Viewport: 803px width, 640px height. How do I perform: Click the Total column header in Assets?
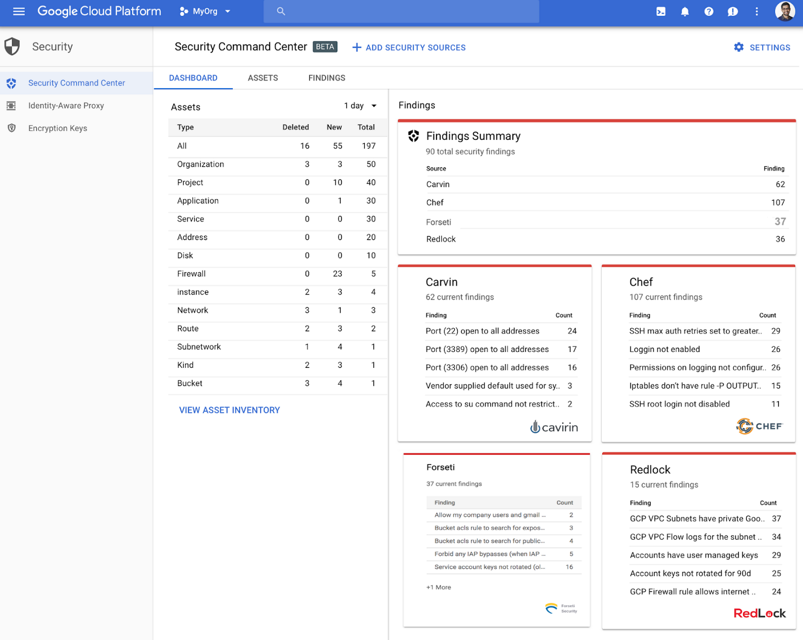(366, 127)
